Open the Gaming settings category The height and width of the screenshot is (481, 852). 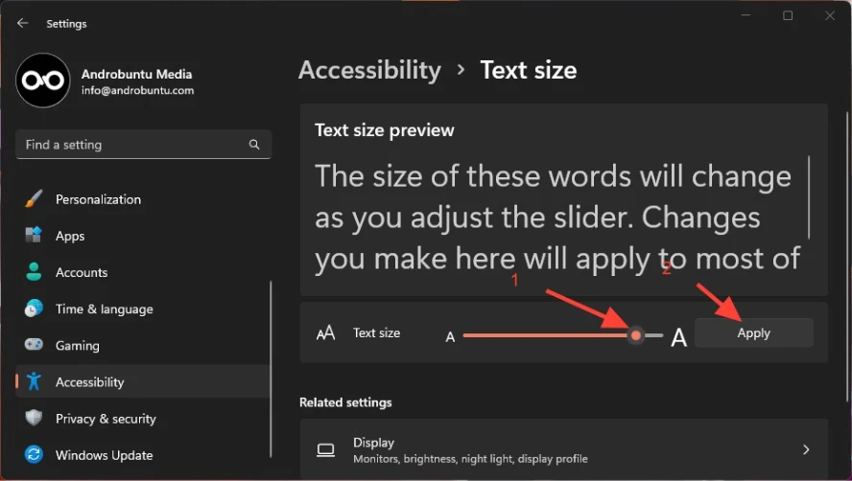[x=144, y=345]
